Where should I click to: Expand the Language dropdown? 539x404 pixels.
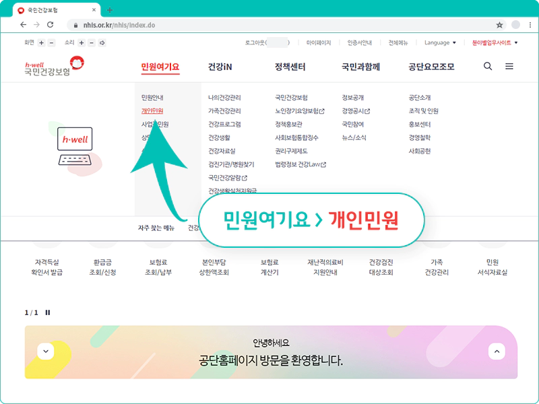(440, 42)
